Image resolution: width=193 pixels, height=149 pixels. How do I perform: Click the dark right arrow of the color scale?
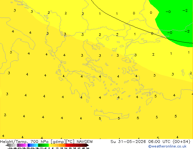click(x=88, y=145)
